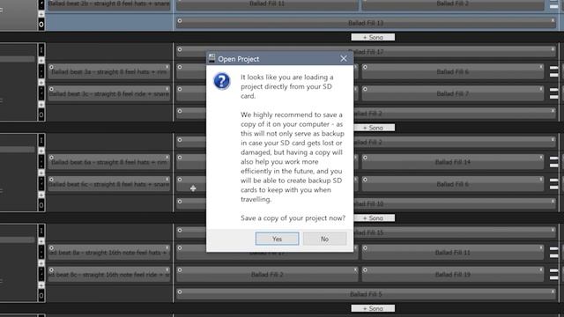Viewport: 564px width, 317px height.
Task: Remove Ballad beat 6c using its x icon
Action: click(x=167, y=180)
